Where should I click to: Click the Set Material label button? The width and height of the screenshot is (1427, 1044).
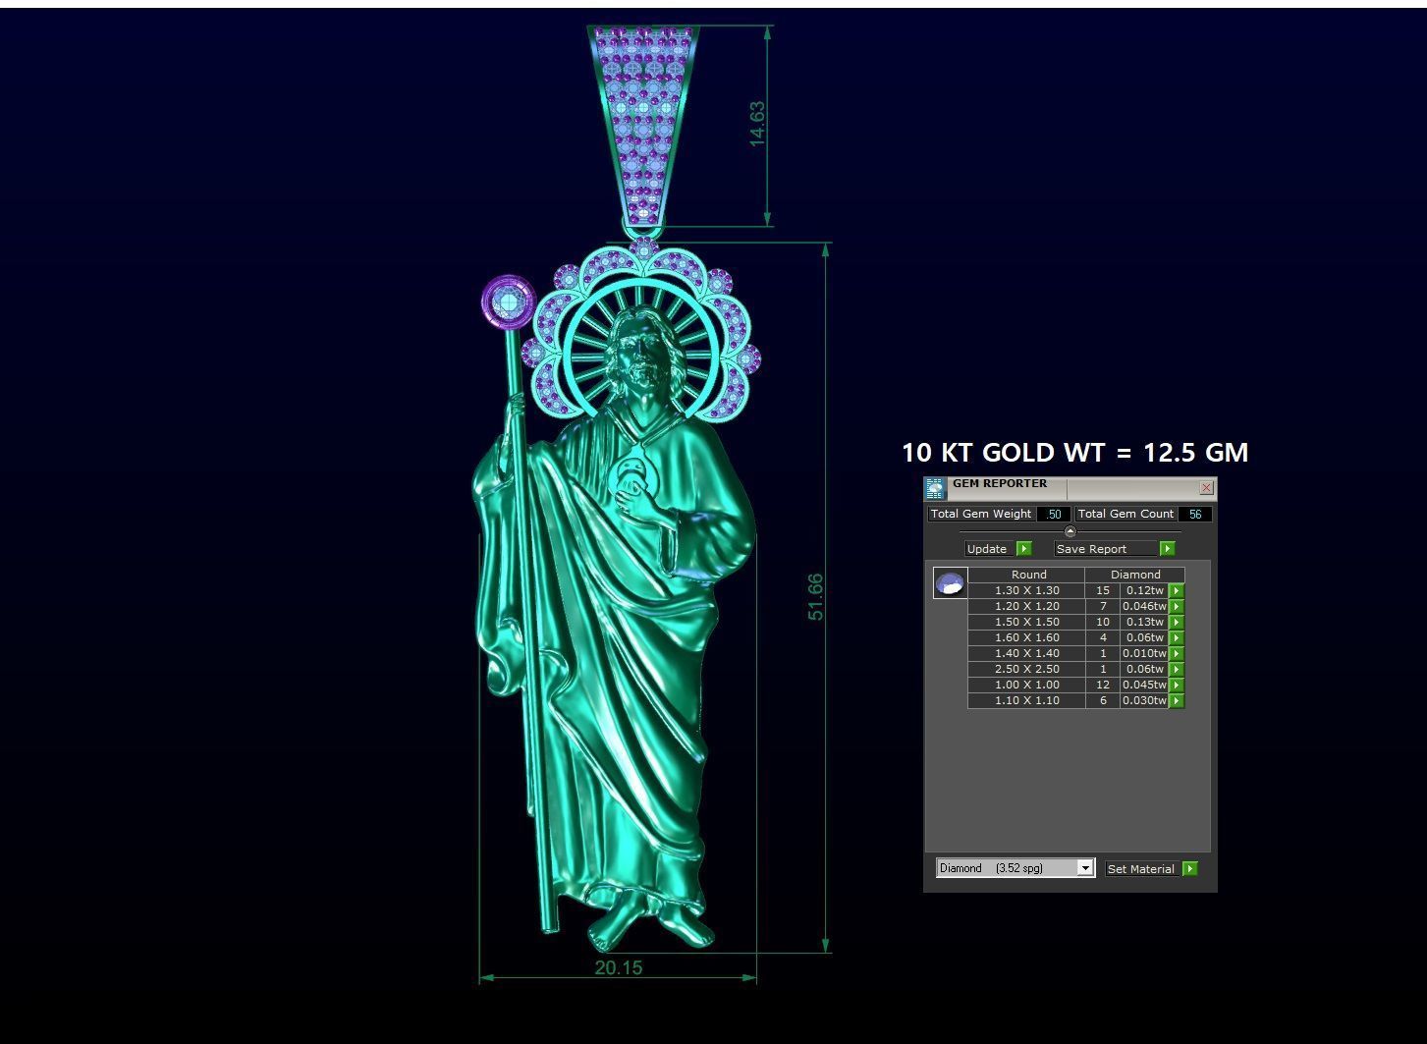tap(1140, 869)
